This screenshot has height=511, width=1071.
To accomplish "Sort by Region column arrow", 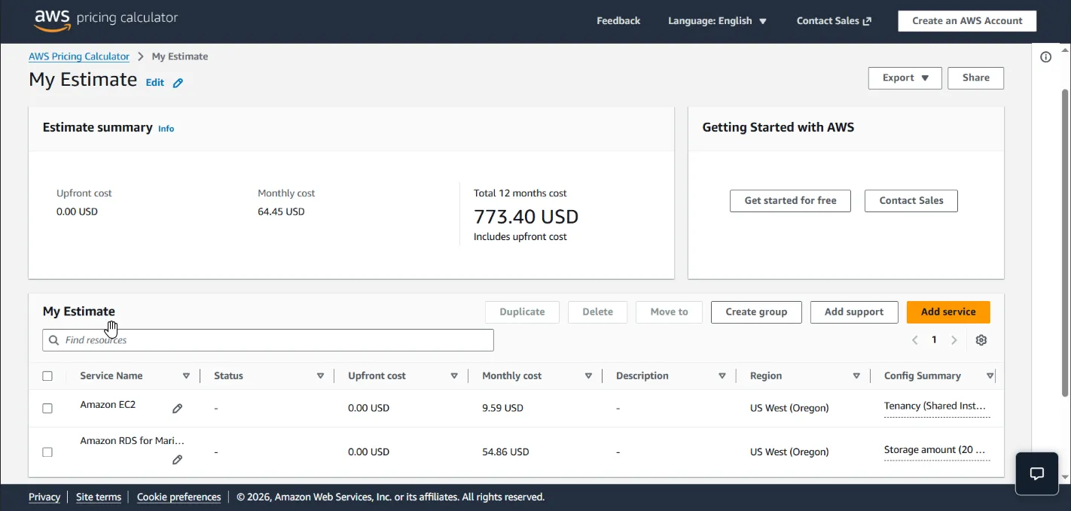I will click(856, 376).
